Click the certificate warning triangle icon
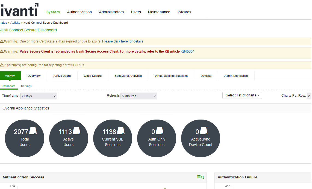This screenshot has width=312, height=189. tap(2, 41)
